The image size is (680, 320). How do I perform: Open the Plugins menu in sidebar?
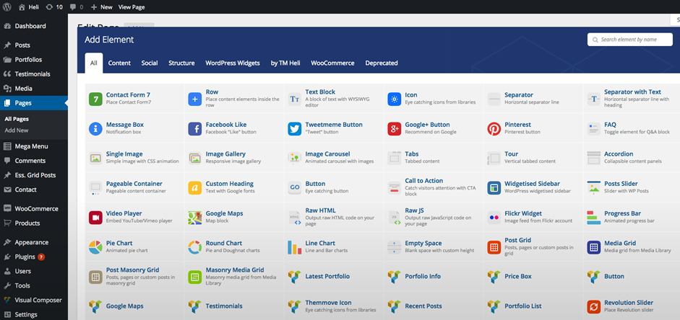pyautogui.click(x=25, y=257)
